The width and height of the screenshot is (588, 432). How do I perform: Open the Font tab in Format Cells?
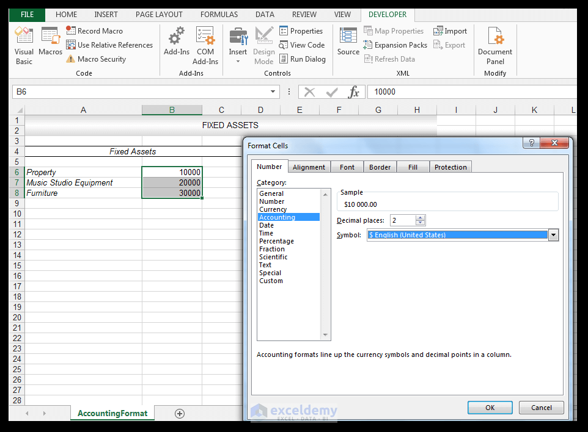(x=347, y=167)
